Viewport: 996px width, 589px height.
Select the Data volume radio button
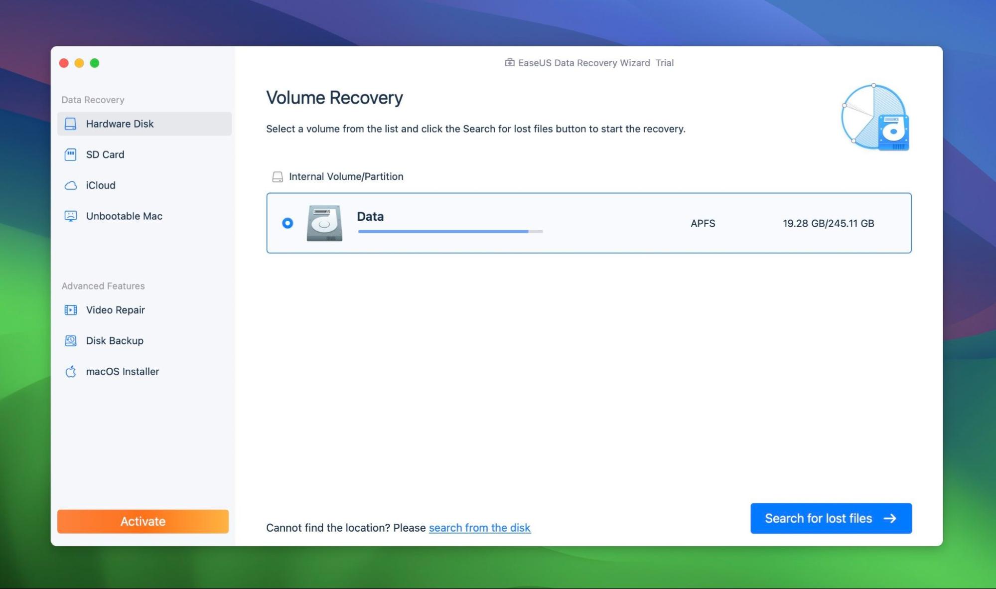[x=287, y=223]
